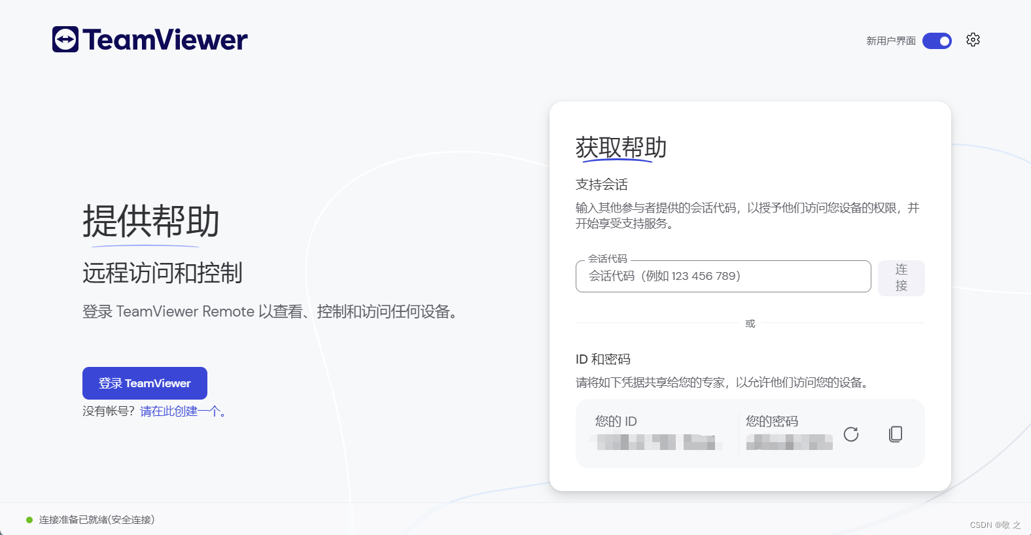The image size is (1031, 535).
Task: Click the 您的密码 label
Action: pyautogui.click(x=772, y=421)
